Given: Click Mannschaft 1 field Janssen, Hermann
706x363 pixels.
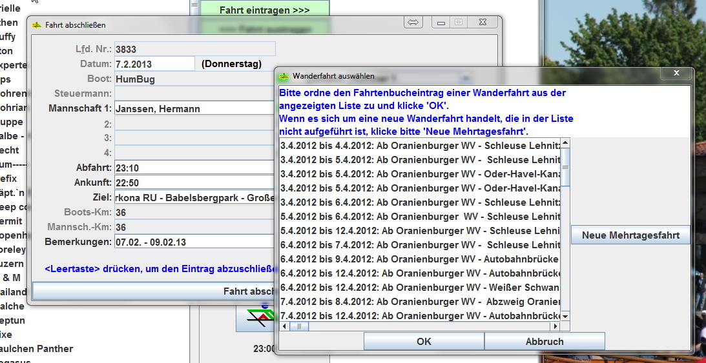Looking at the screenshot, I should click(195, 108).
